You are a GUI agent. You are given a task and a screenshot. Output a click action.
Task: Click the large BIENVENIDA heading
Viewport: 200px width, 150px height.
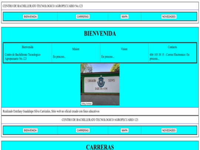click(100, 33)
